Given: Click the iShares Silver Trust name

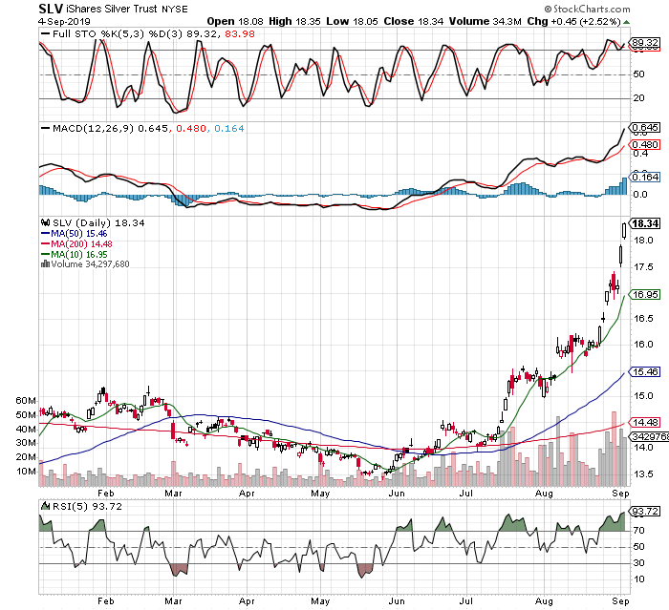Looking at the screenshot, I should click(x=112, y=9).
